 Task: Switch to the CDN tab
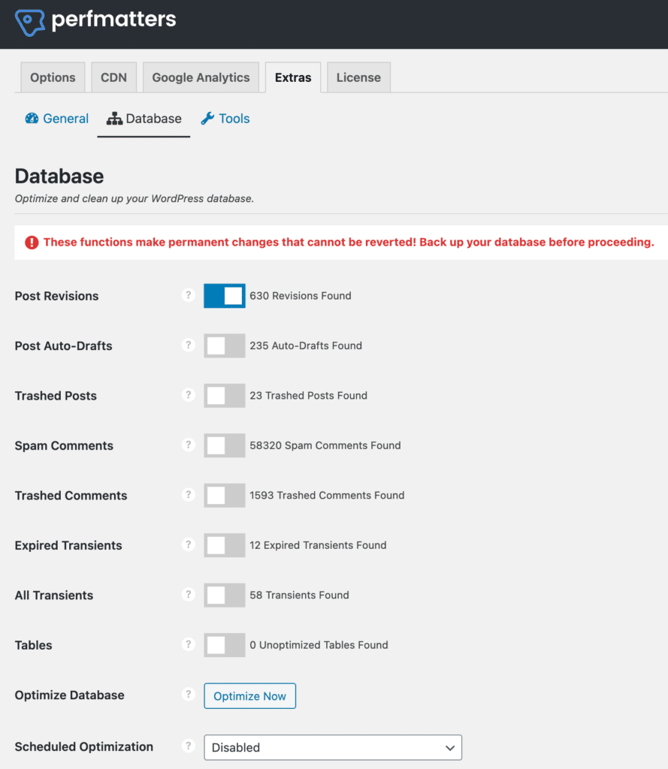pyautogui.click(x=113, y=77)
